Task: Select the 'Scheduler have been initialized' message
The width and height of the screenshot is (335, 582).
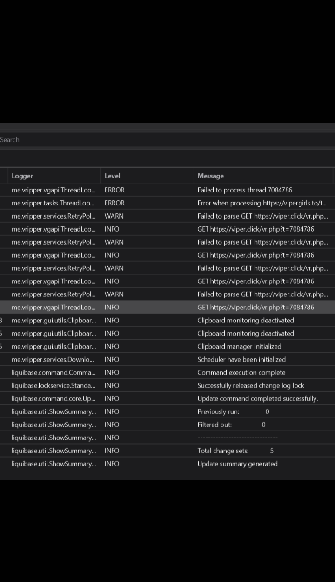Action: point(241,360)
